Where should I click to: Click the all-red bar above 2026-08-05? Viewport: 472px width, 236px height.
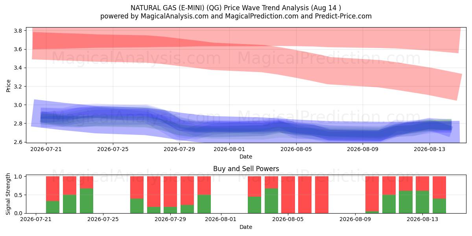click(288, 195)
